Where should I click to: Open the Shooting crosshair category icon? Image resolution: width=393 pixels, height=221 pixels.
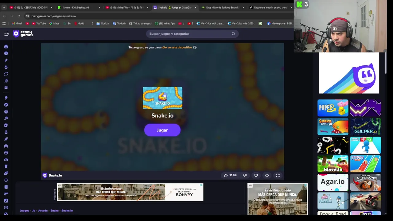coord(6,180)
